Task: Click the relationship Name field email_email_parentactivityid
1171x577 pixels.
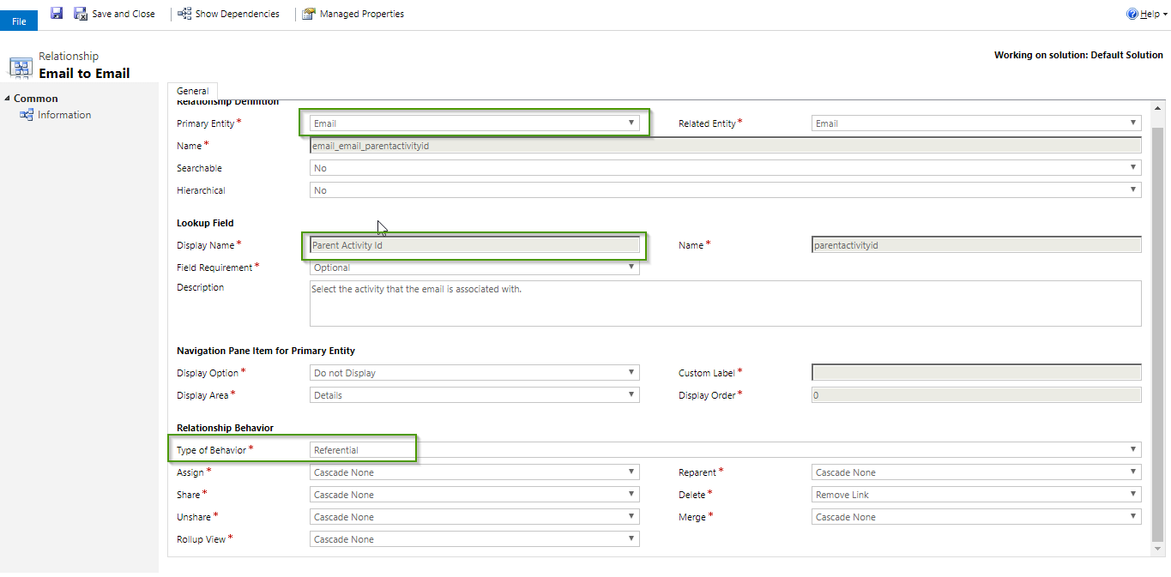Action: click(726, 146)
